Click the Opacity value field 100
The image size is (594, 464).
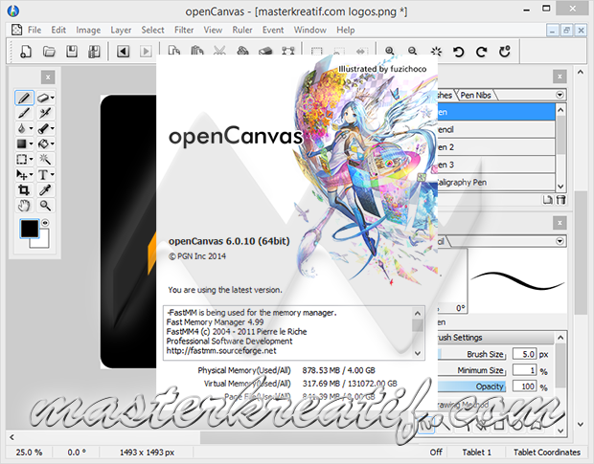[x=524, y=387]
